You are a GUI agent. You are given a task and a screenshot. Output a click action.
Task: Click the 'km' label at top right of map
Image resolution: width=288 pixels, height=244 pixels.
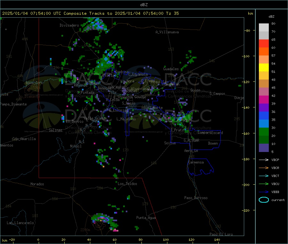tap(250, 13)
